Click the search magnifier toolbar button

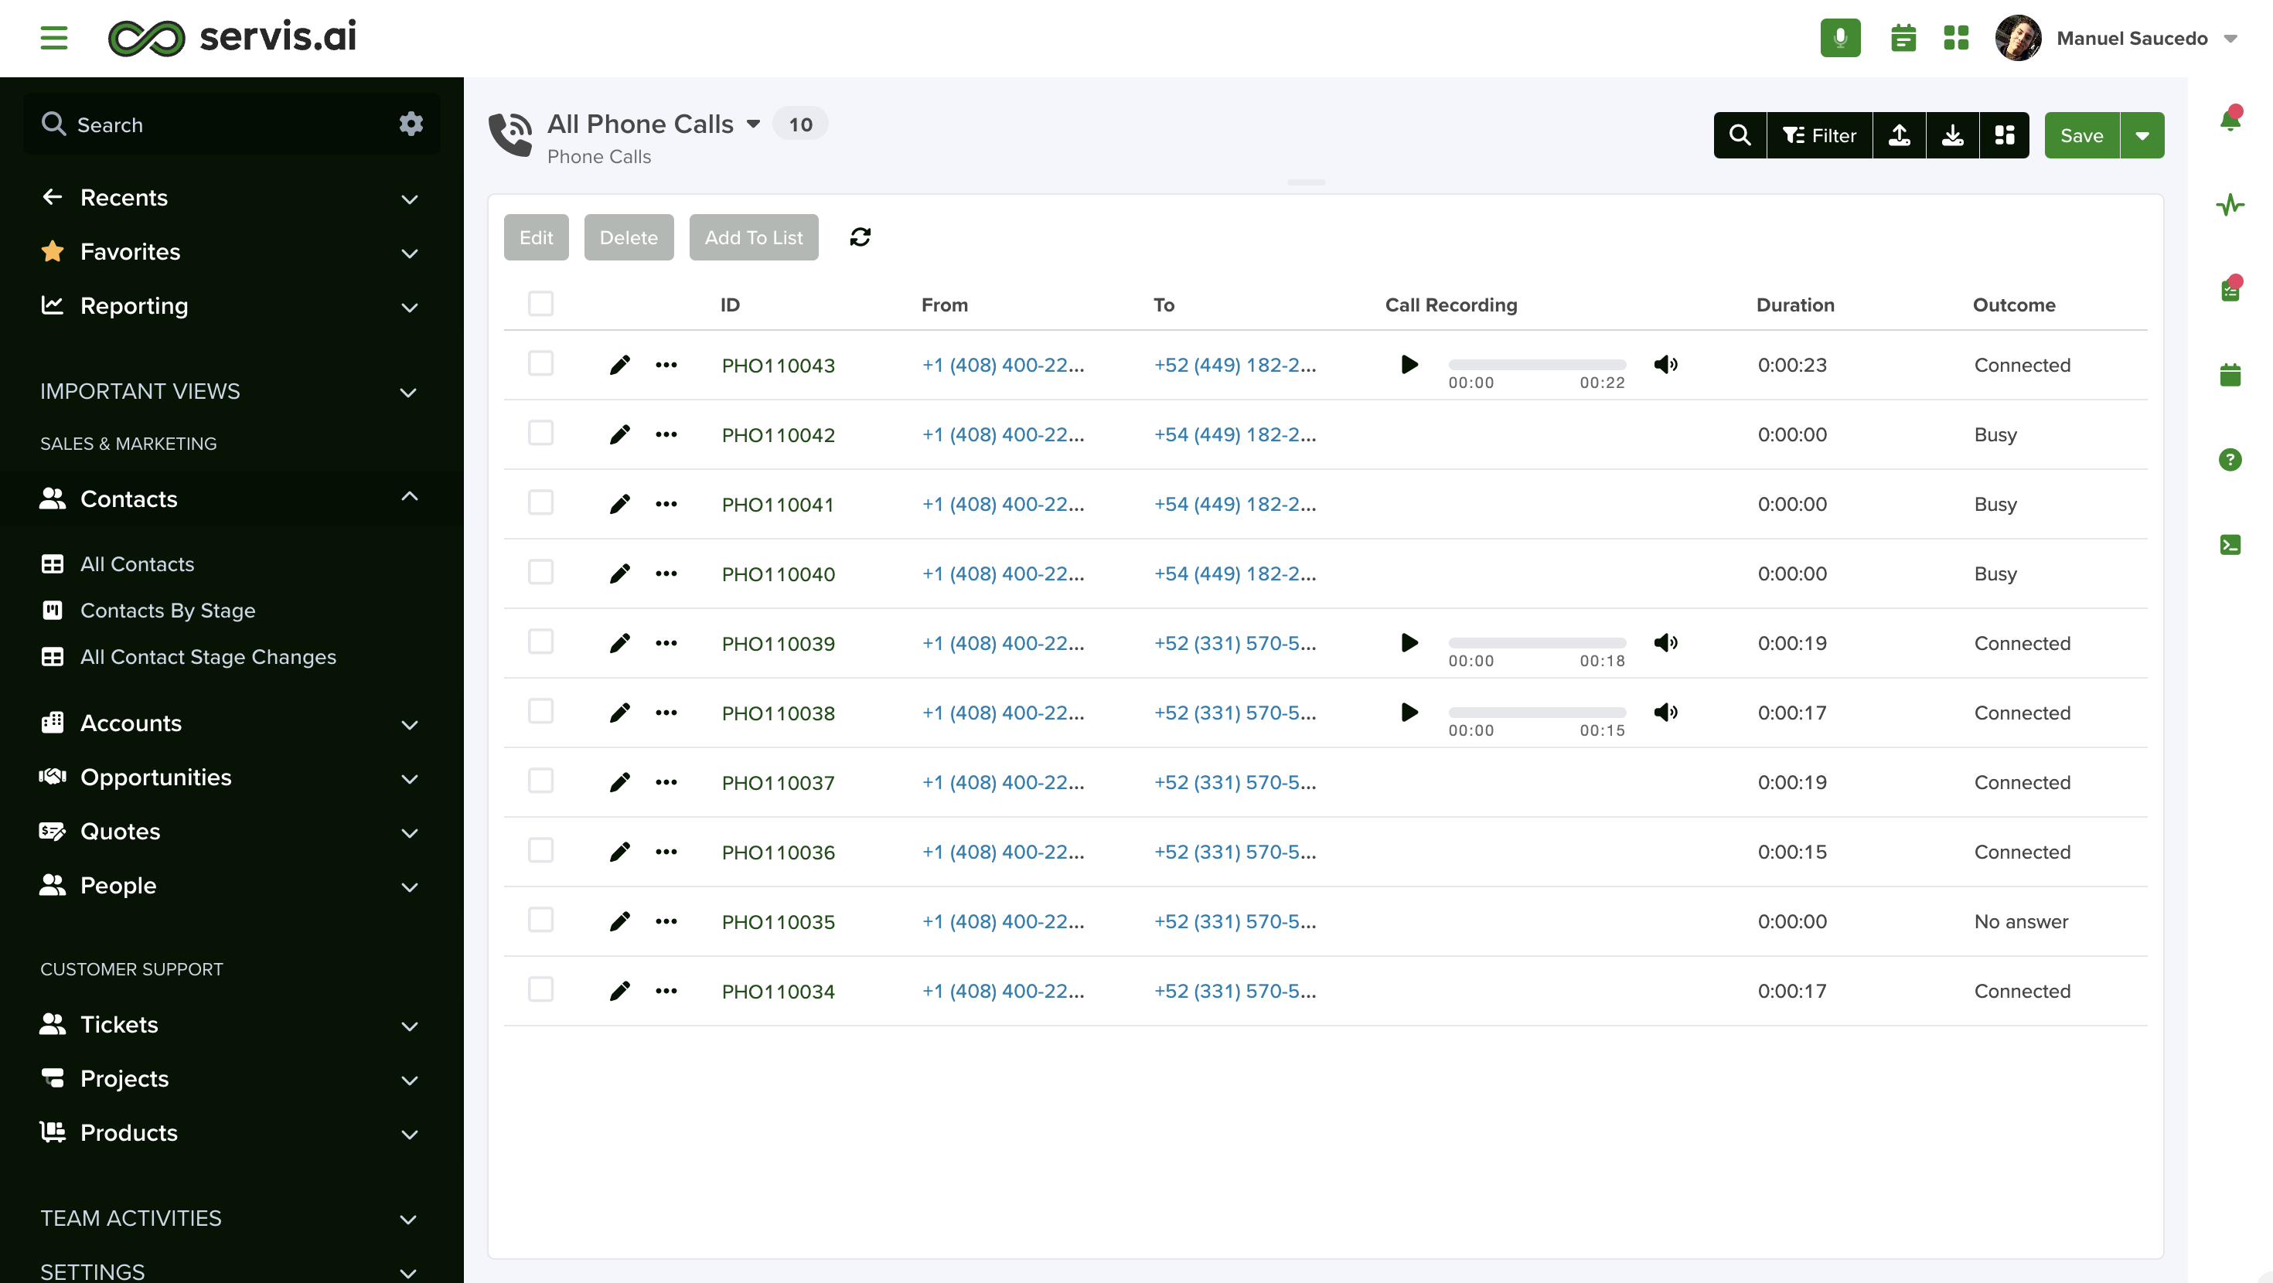tap(1740, 135)
